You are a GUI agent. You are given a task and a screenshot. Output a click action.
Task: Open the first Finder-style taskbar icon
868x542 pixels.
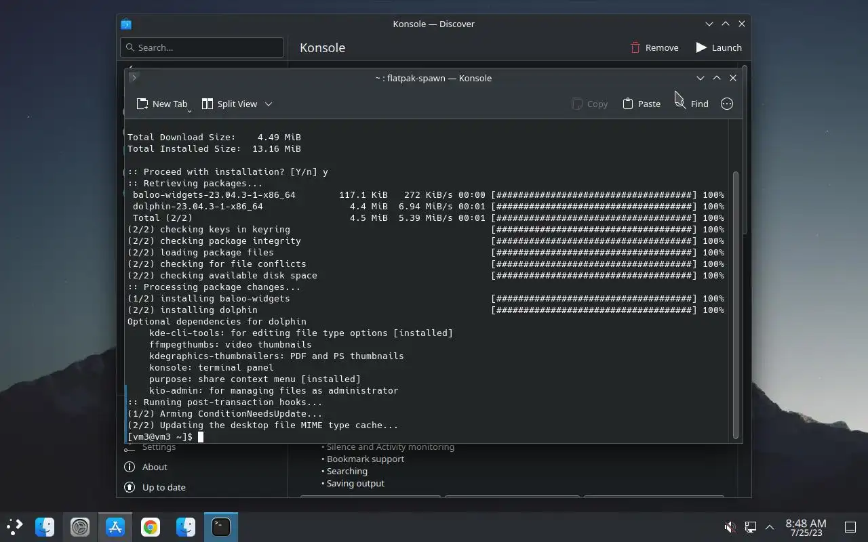click(x=45, y=526)
